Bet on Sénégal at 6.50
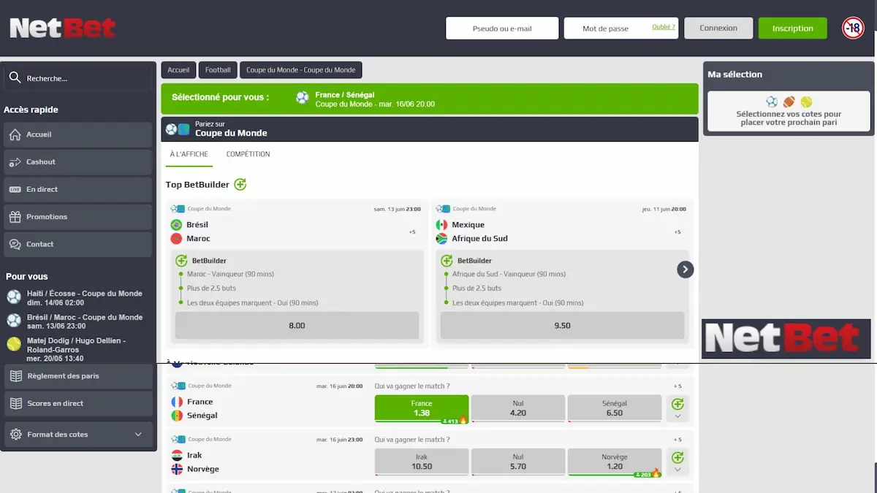Viewport: 877px width, 493px height. (615, 408)
